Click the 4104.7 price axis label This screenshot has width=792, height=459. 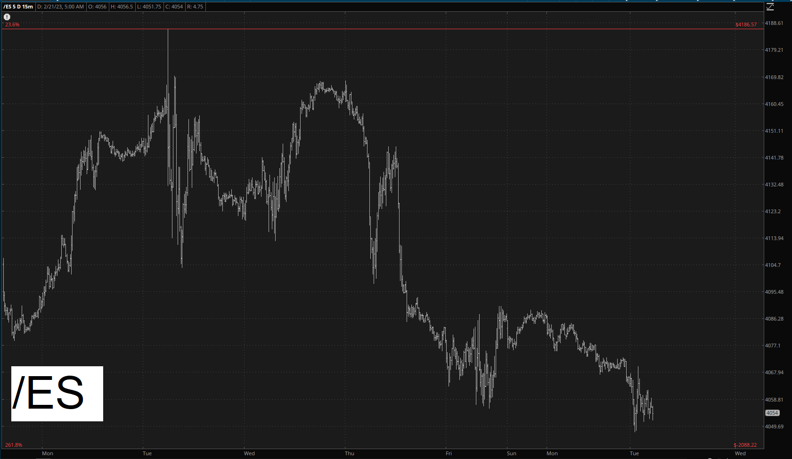(x=773, y=265)
